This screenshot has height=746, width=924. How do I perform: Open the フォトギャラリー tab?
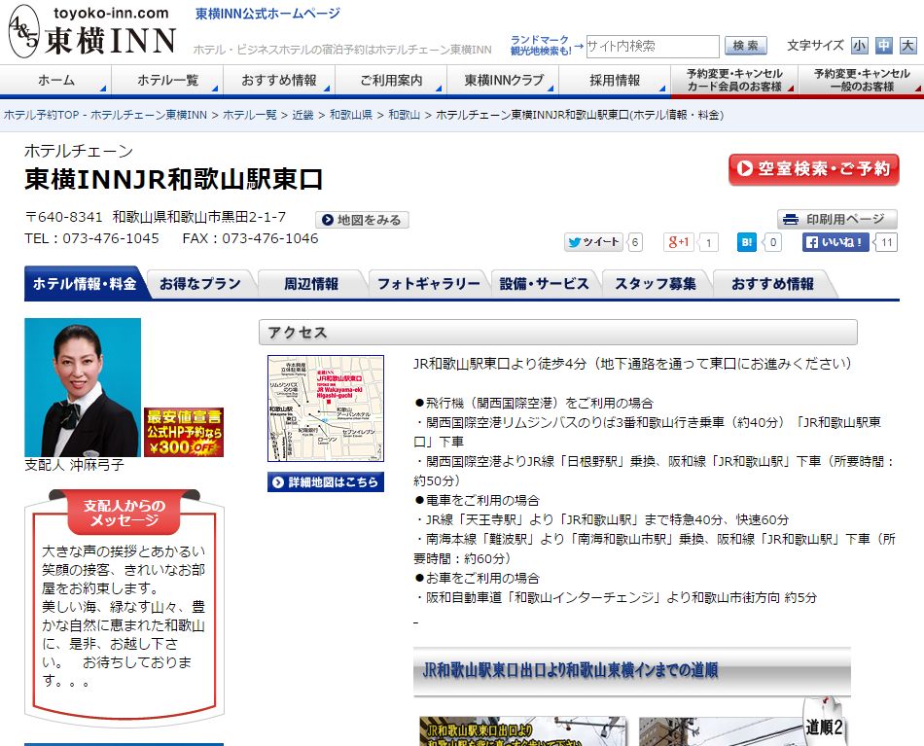[x=428, y=284]
